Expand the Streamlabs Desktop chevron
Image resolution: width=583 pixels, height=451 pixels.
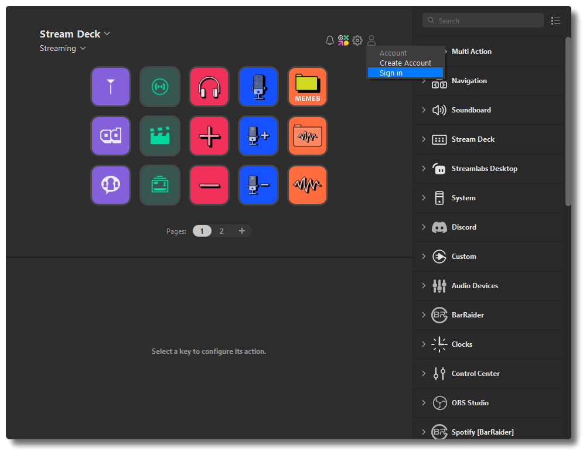[424, 169]
